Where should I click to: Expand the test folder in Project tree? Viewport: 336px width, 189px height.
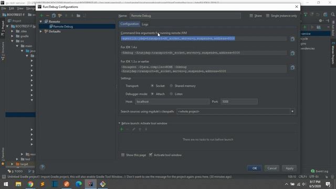click(x=17, y=159)
